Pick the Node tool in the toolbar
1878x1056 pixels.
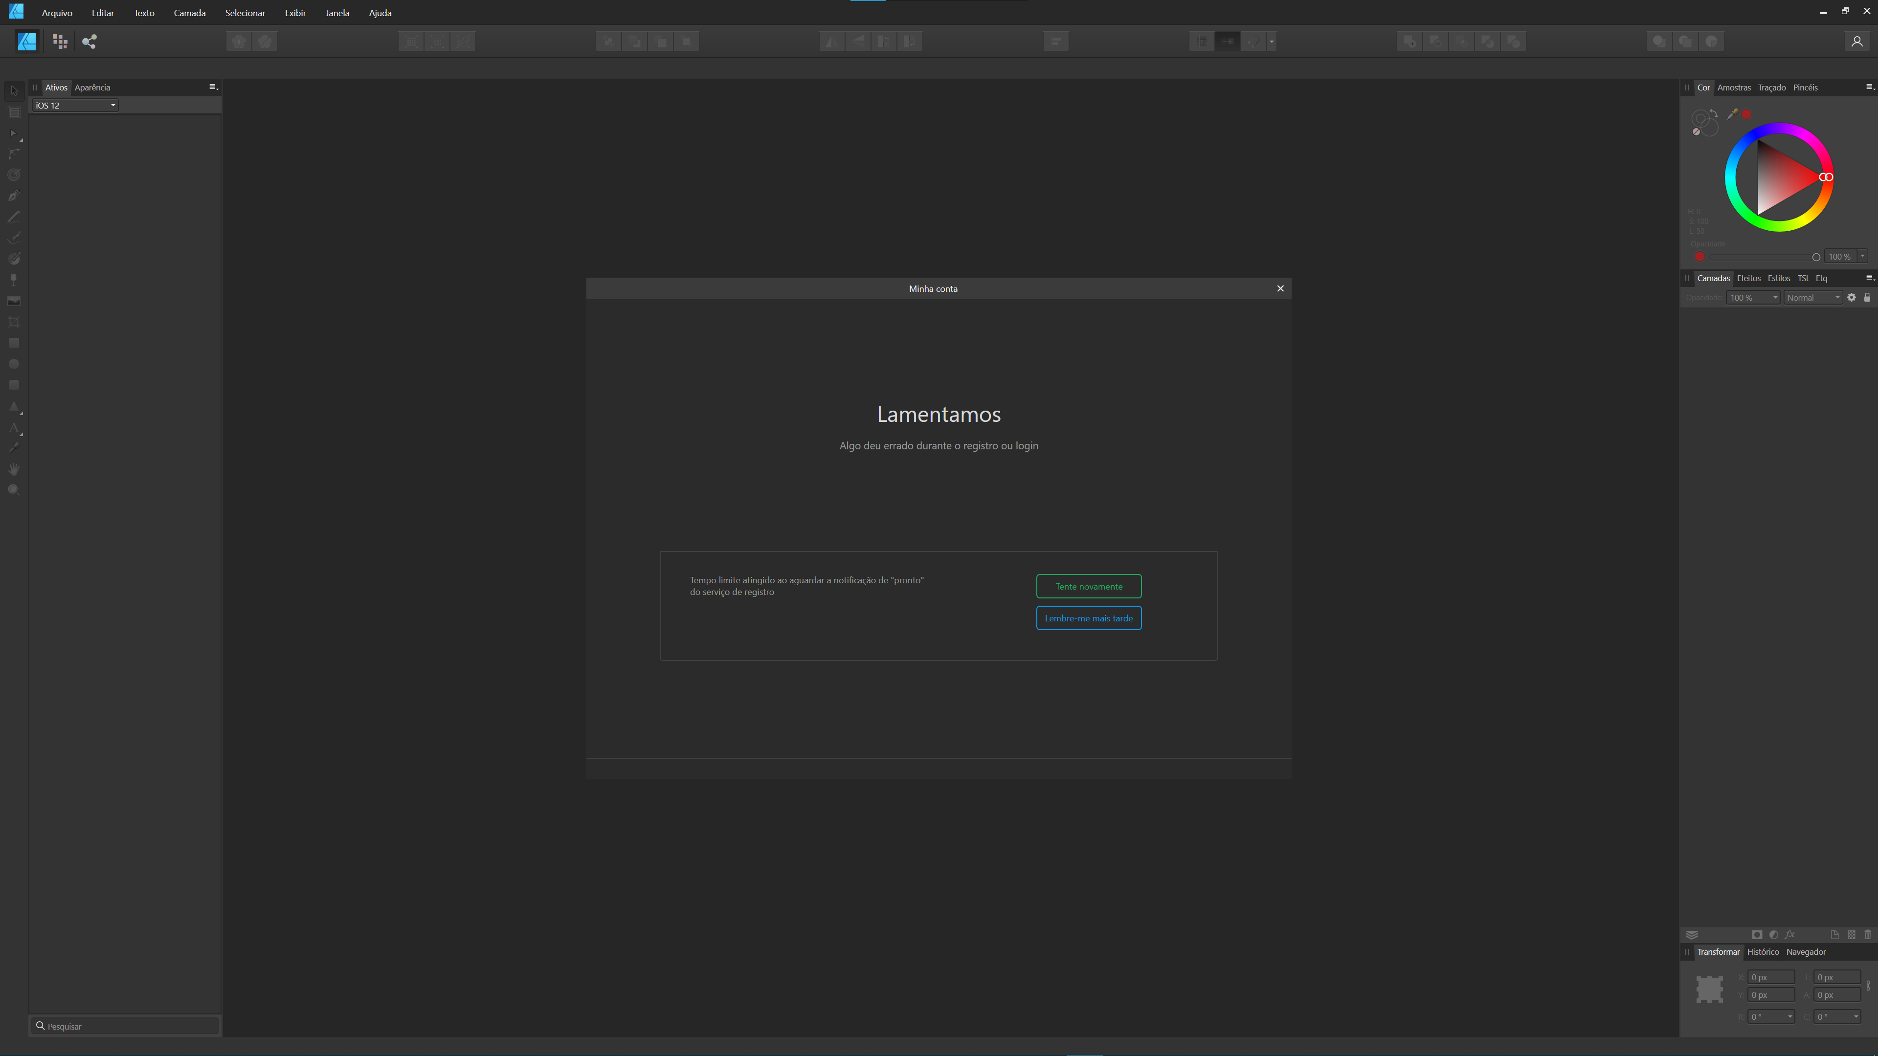(x=14, y=133)
